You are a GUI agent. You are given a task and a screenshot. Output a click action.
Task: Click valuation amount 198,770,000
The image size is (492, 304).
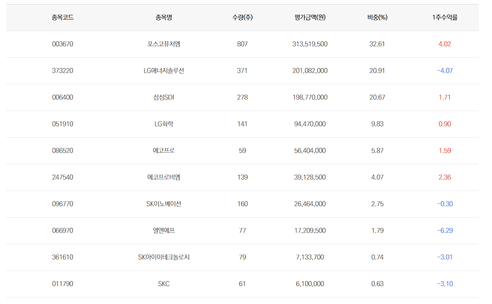310,97
